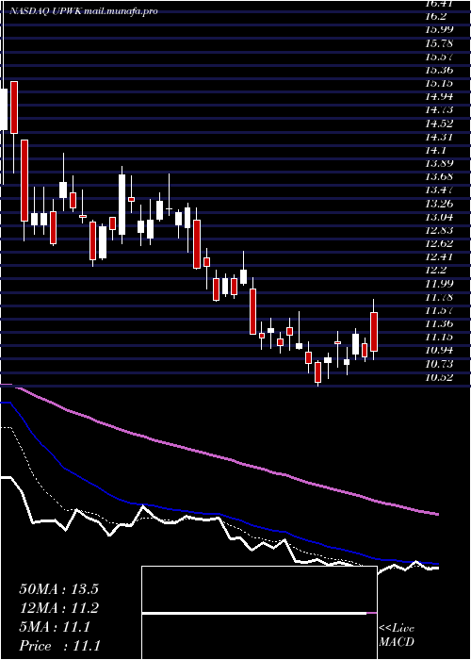Screen dimensions: 471x660
Task: Click the 15.36 price axis label
Action: tap(439, 70)
